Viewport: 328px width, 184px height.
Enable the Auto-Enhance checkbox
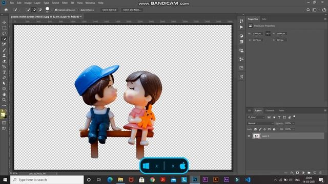coord(78,10)
